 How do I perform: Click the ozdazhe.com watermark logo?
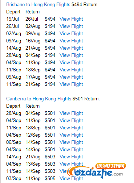pyautogui.click(x=97, y=171)
